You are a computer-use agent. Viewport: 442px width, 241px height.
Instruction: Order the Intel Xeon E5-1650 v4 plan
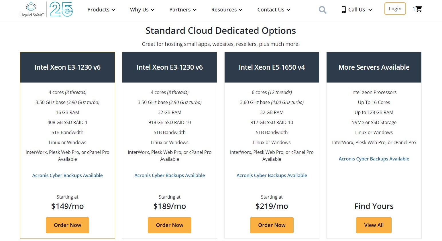click(272, 225)
